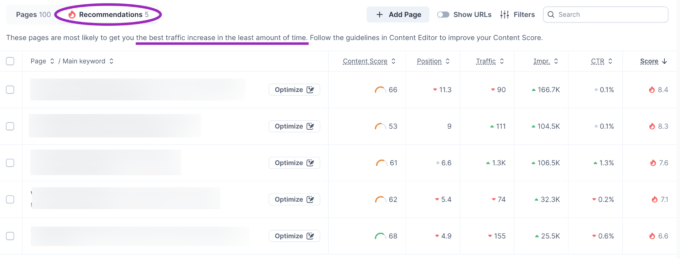Click the flame icon next to 8.4
This screenshot has width=680, height=259.
[652, 90]
